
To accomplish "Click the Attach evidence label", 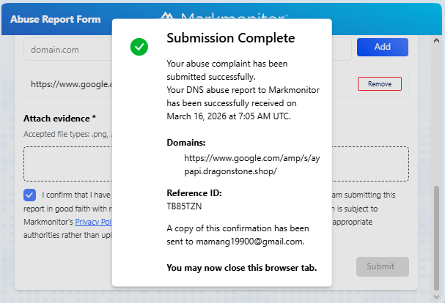I will tap(59, 118).
